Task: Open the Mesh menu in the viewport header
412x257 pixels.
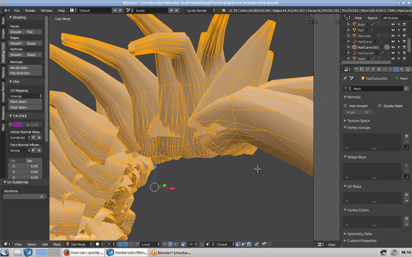Action: coord(57,244)
